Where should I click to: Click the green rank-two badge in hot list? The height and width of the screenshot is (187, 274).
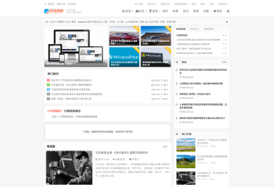coord(48,85)
